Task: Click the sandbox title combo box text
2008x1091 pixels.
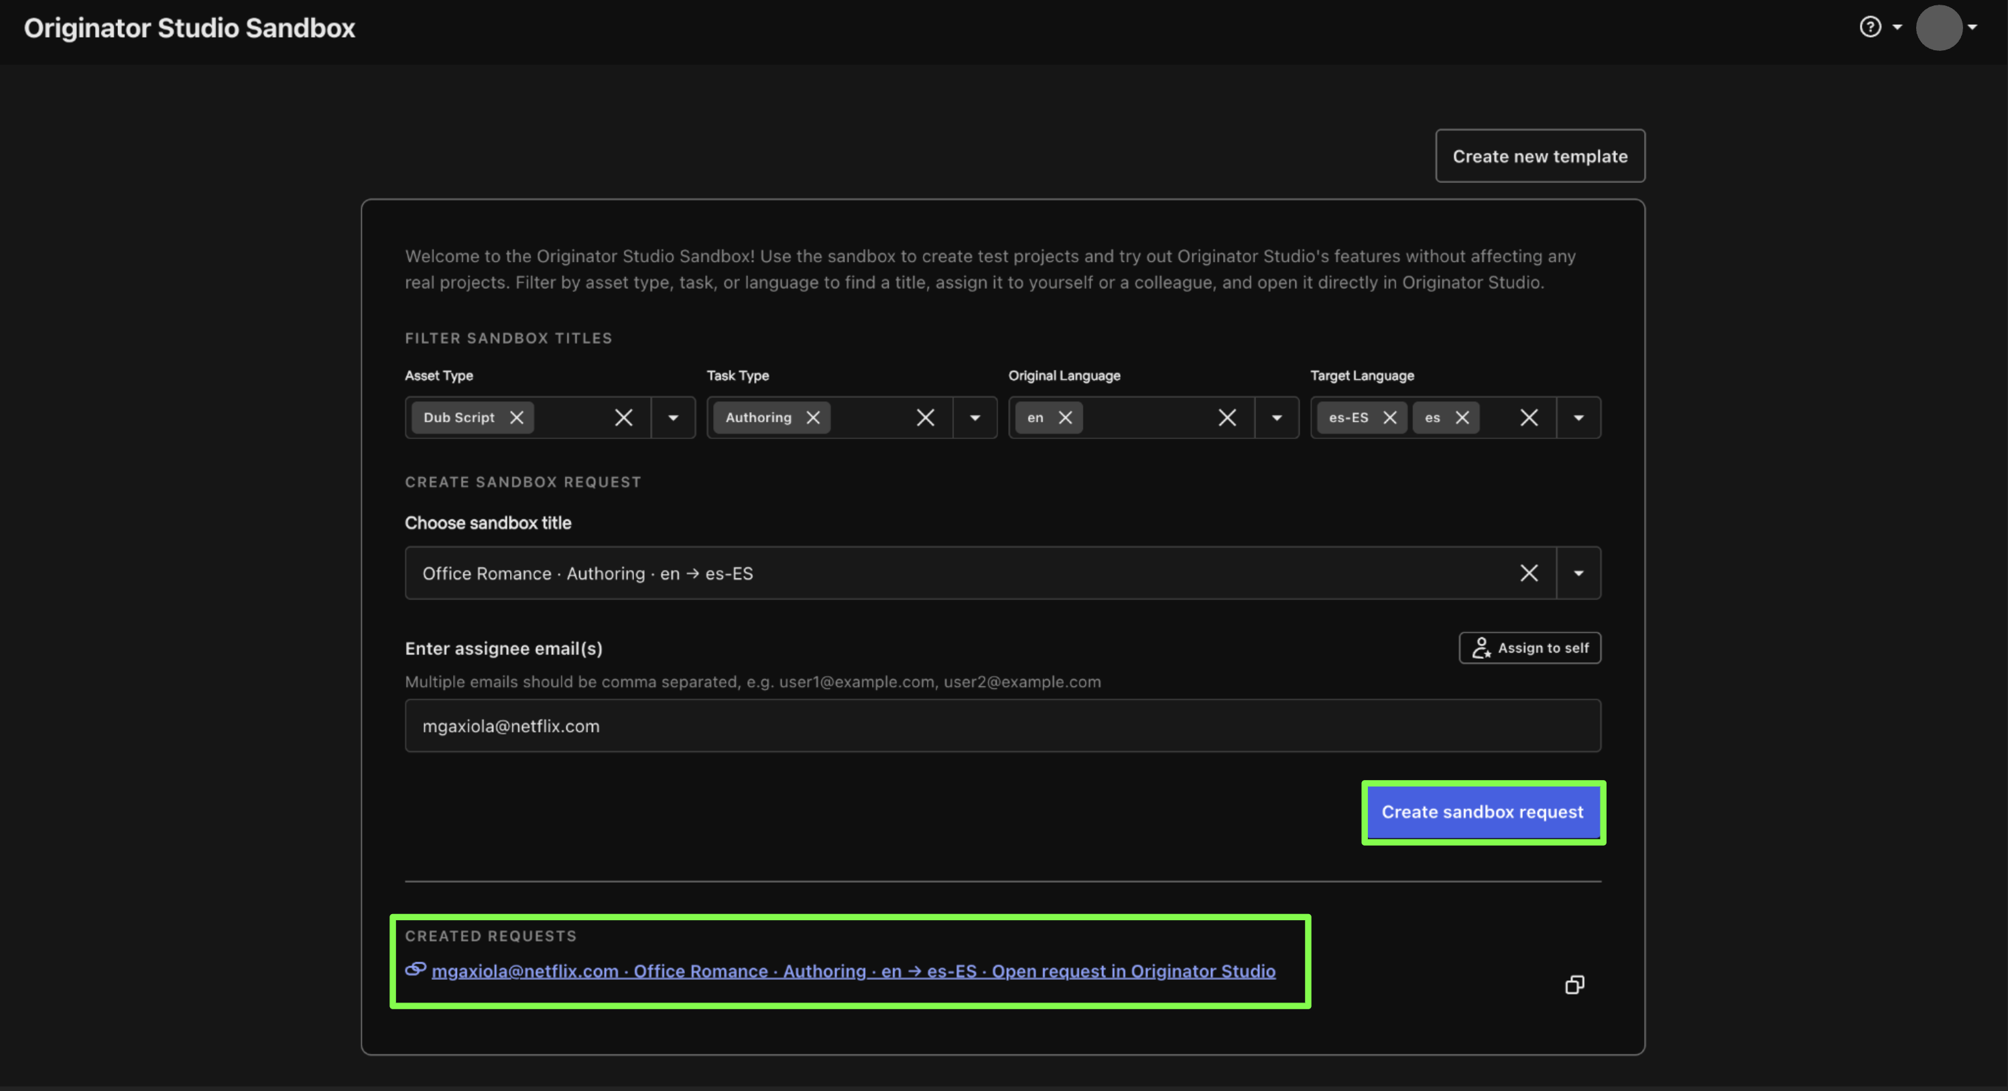Action: (x=588, y=574)
